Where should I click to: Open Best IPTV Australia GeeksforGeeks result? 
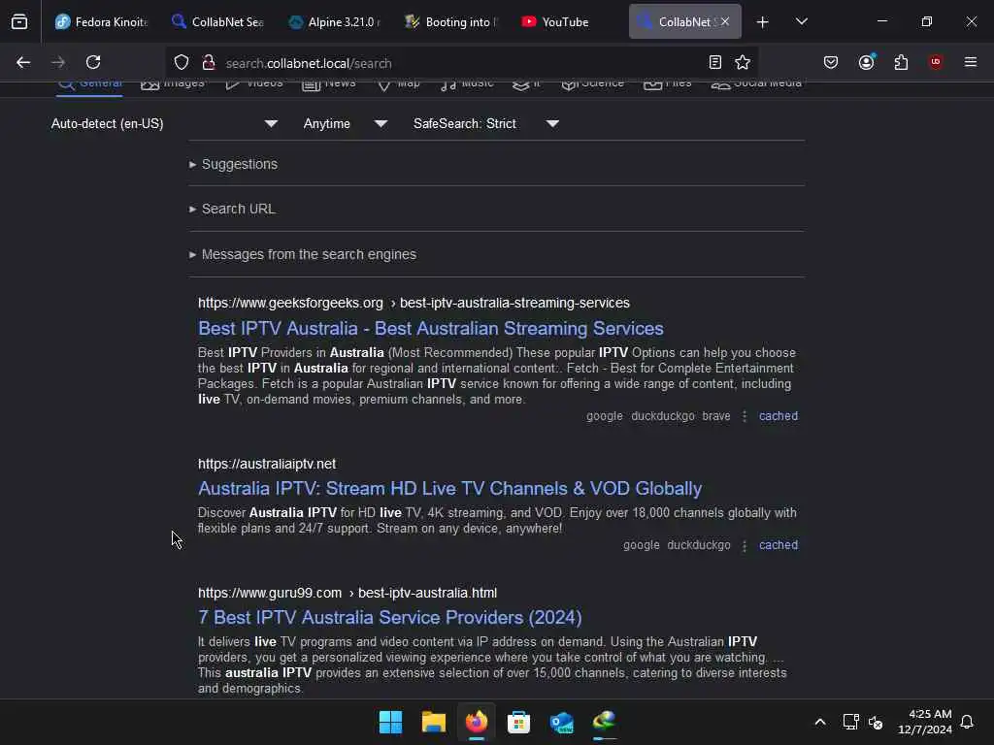[430, 328]
